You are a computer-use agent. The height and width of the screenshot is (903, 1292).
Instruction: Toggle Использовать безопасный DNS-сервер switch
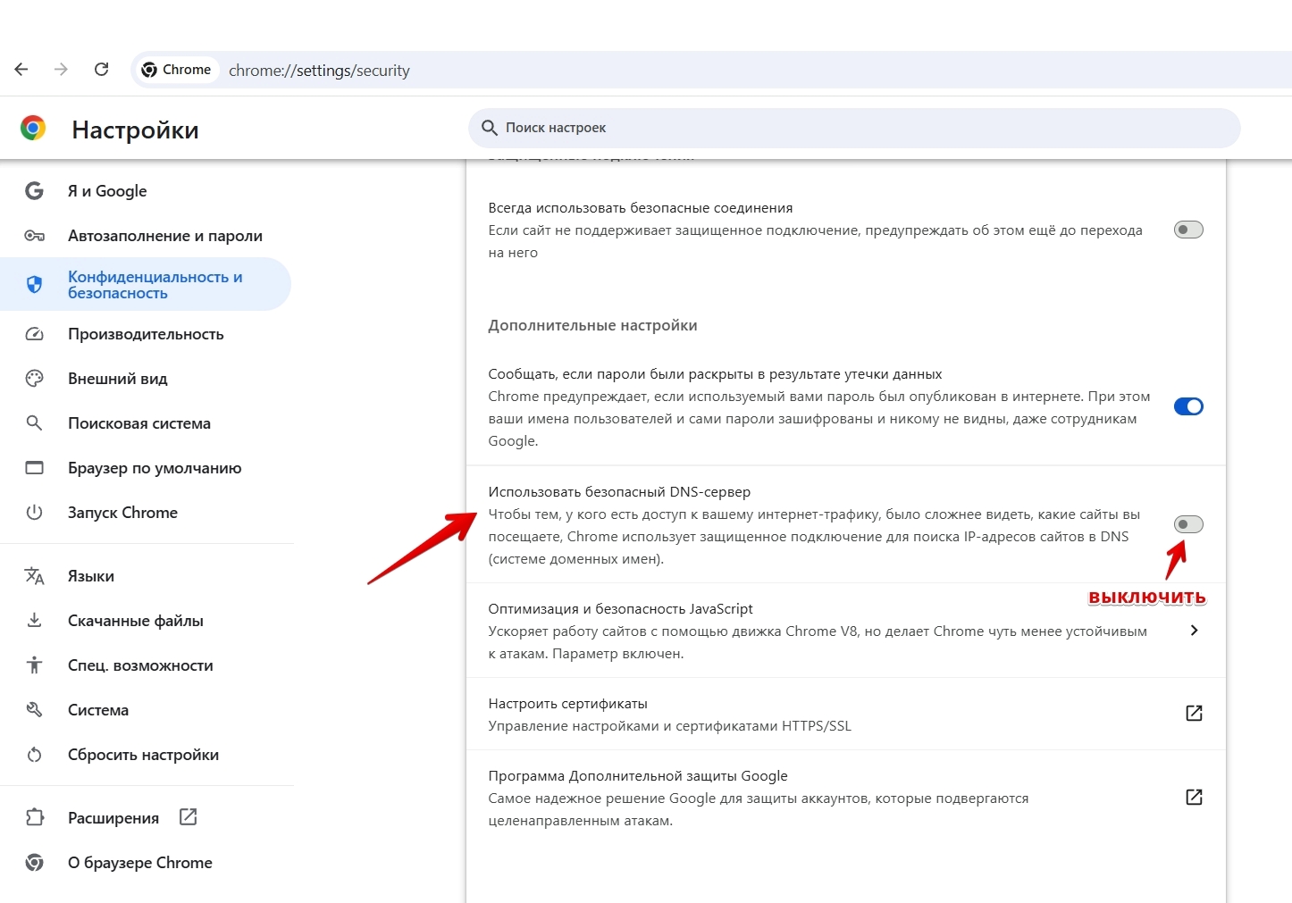1188,524
